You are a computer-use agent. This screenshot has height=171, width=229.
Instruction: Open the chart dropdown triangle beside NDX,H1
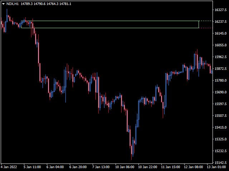coord(3,4)
